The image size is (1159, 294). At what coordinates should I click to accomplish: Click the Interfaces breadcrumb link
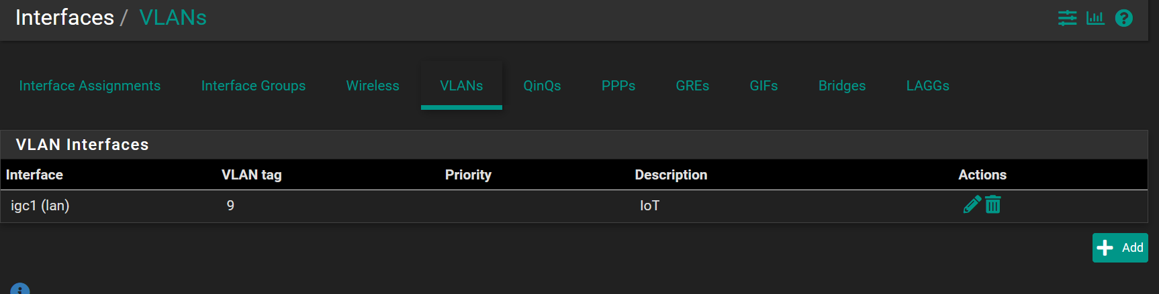(x=64, y=17)
